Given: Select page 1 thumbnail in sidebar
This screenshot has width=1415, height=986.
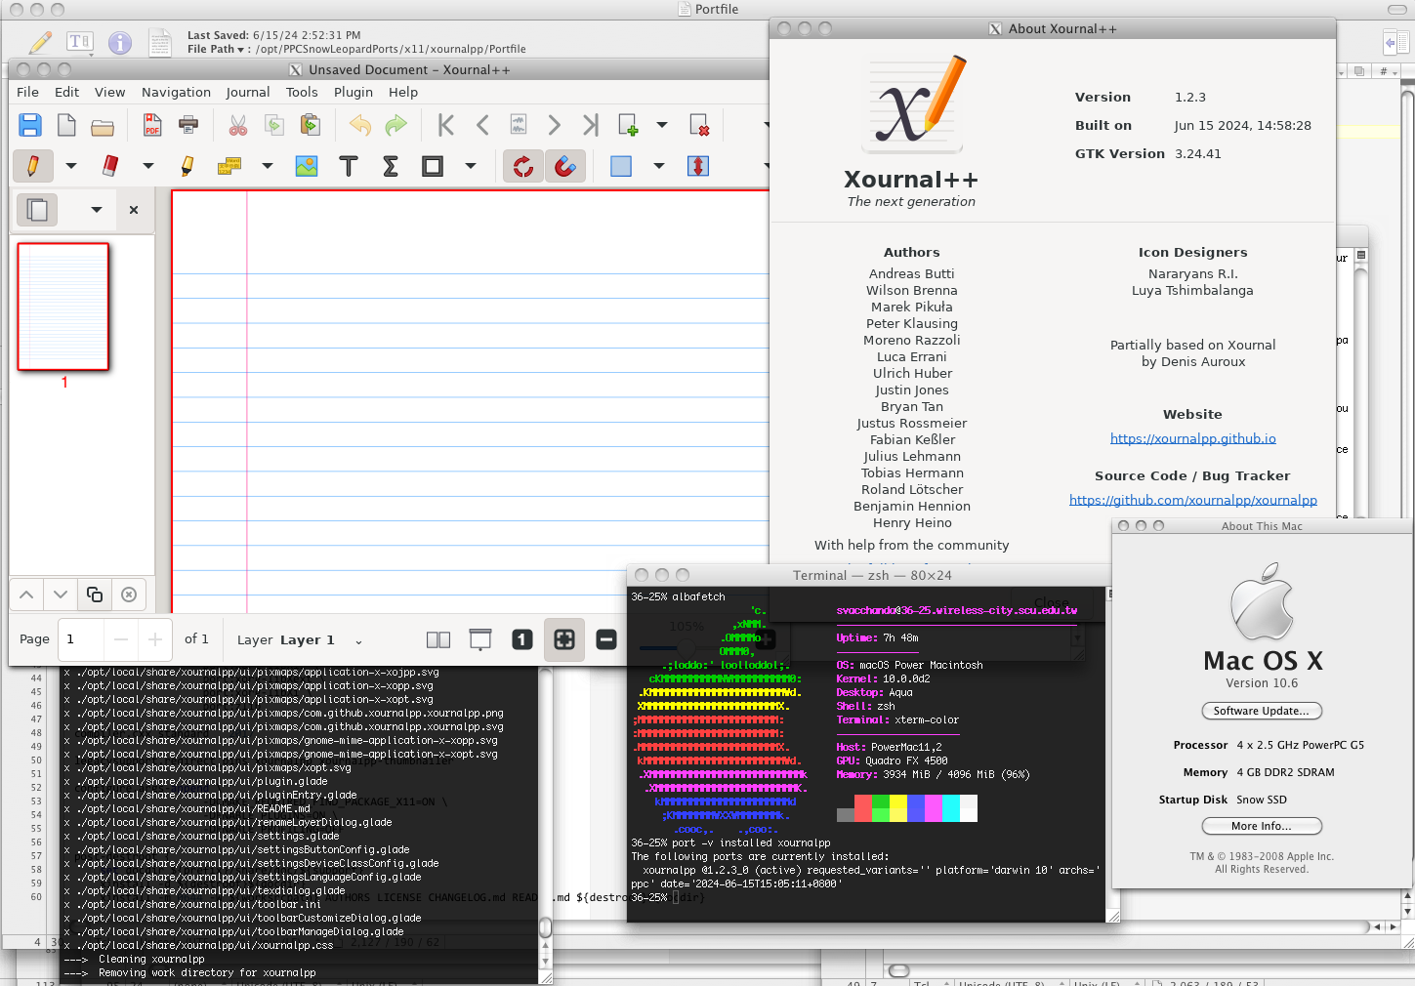Looking at the screenshot, I should click(63, 307).
